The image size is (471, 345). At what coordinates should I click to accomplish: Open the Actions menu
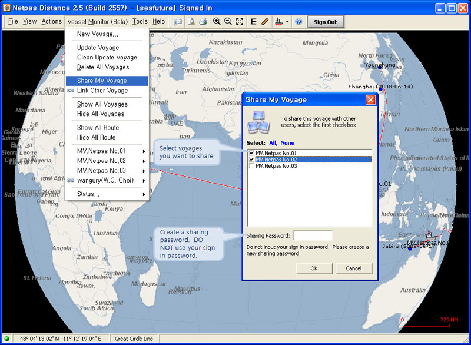click(51, 21)
